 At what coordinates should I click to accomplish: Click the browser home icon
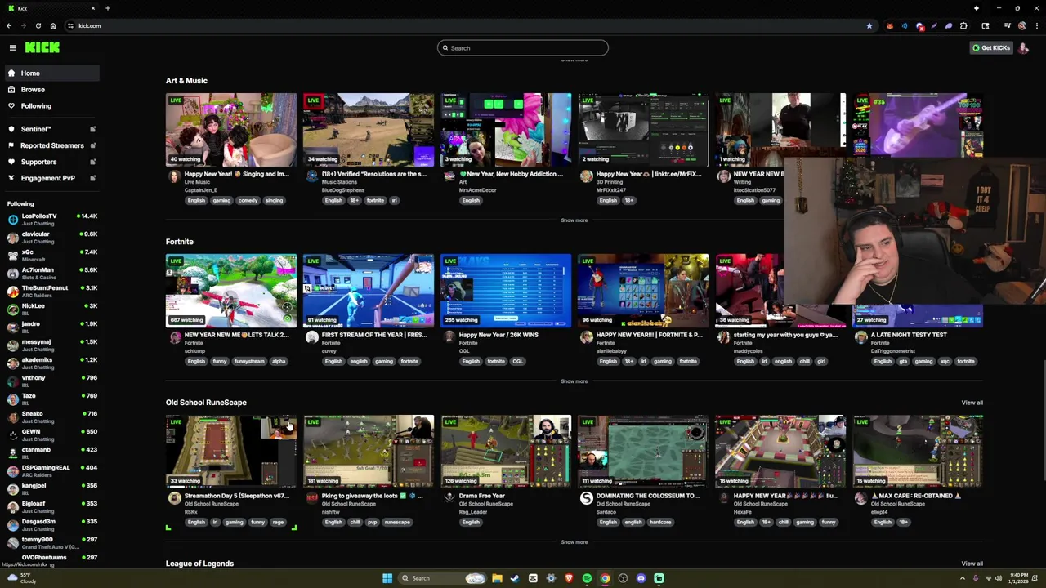pos(53,25)
